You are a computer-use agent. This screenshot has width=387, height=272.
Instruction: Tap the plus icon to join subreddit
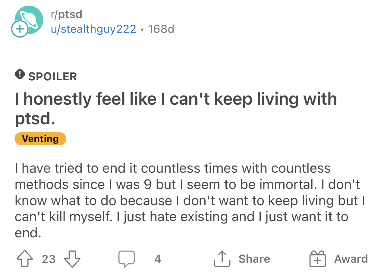coord(19,29)
